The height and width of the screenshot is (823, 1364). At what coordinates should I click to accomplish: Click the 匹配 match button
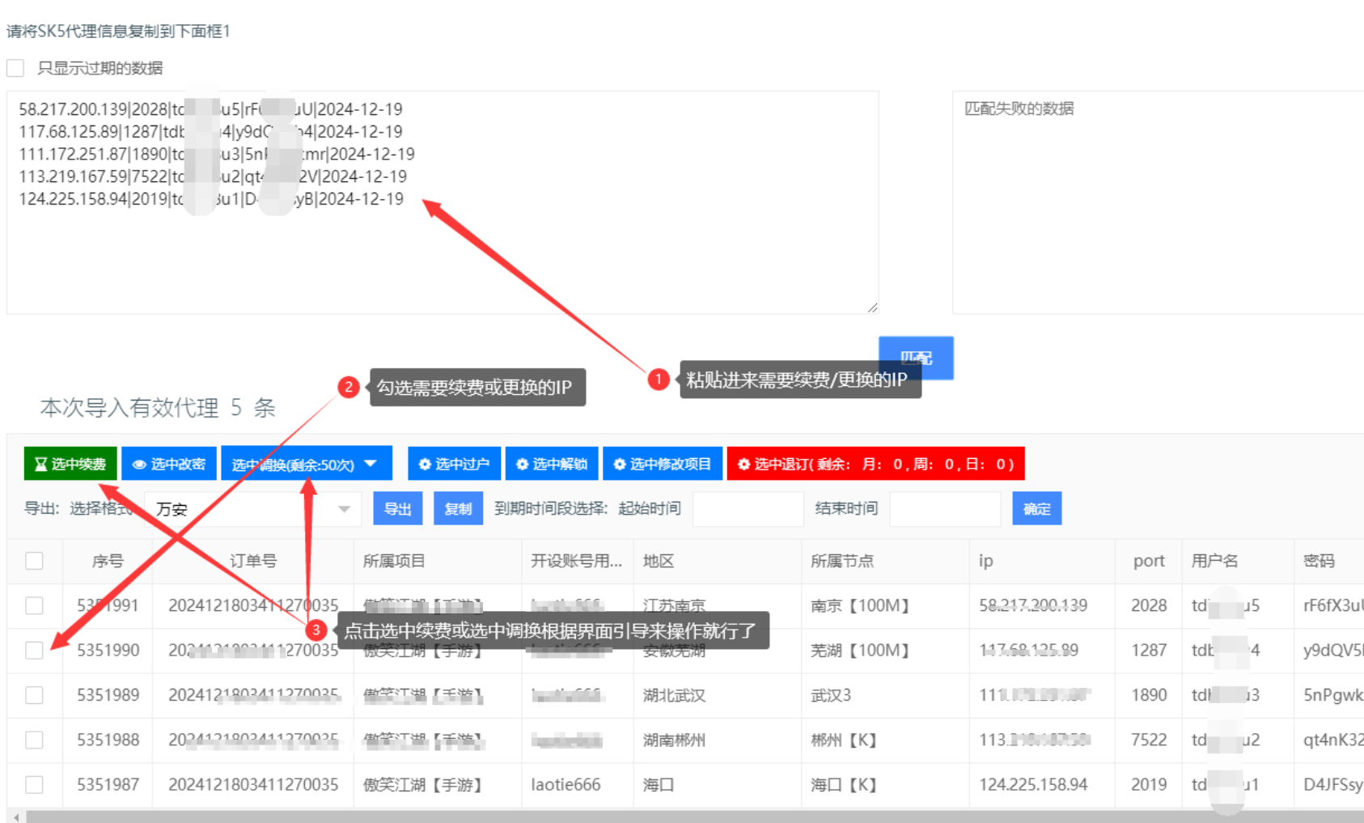[x=916, y=358]
